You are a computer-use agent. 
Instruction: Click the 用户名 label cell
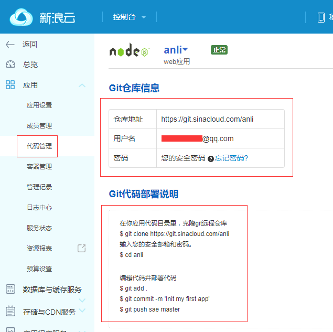tap(133, 138)
